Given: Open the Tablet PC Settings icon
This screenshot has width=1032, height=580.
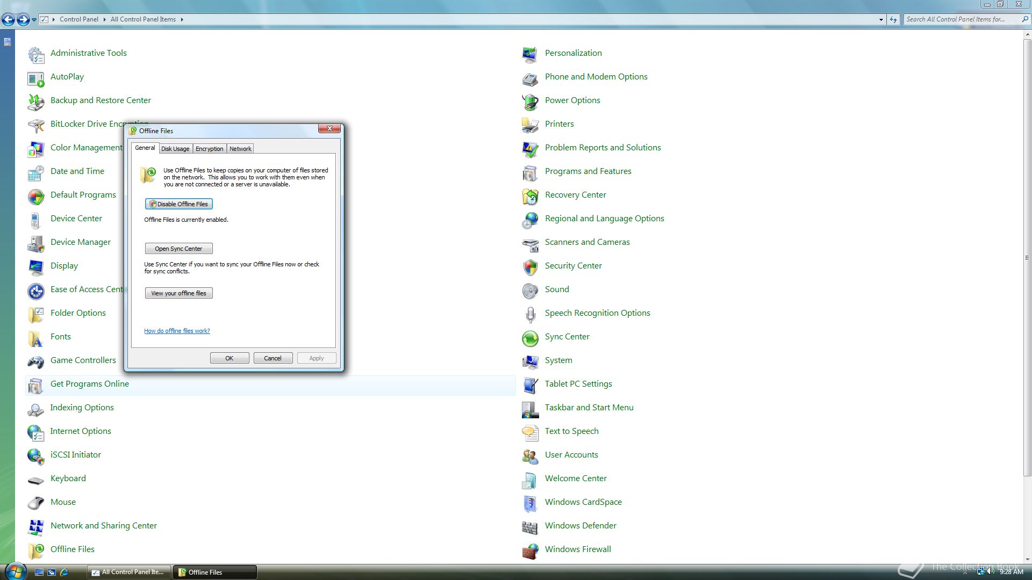Looking at the screenshot, I should pyautogui.click(x=530, y=385).
